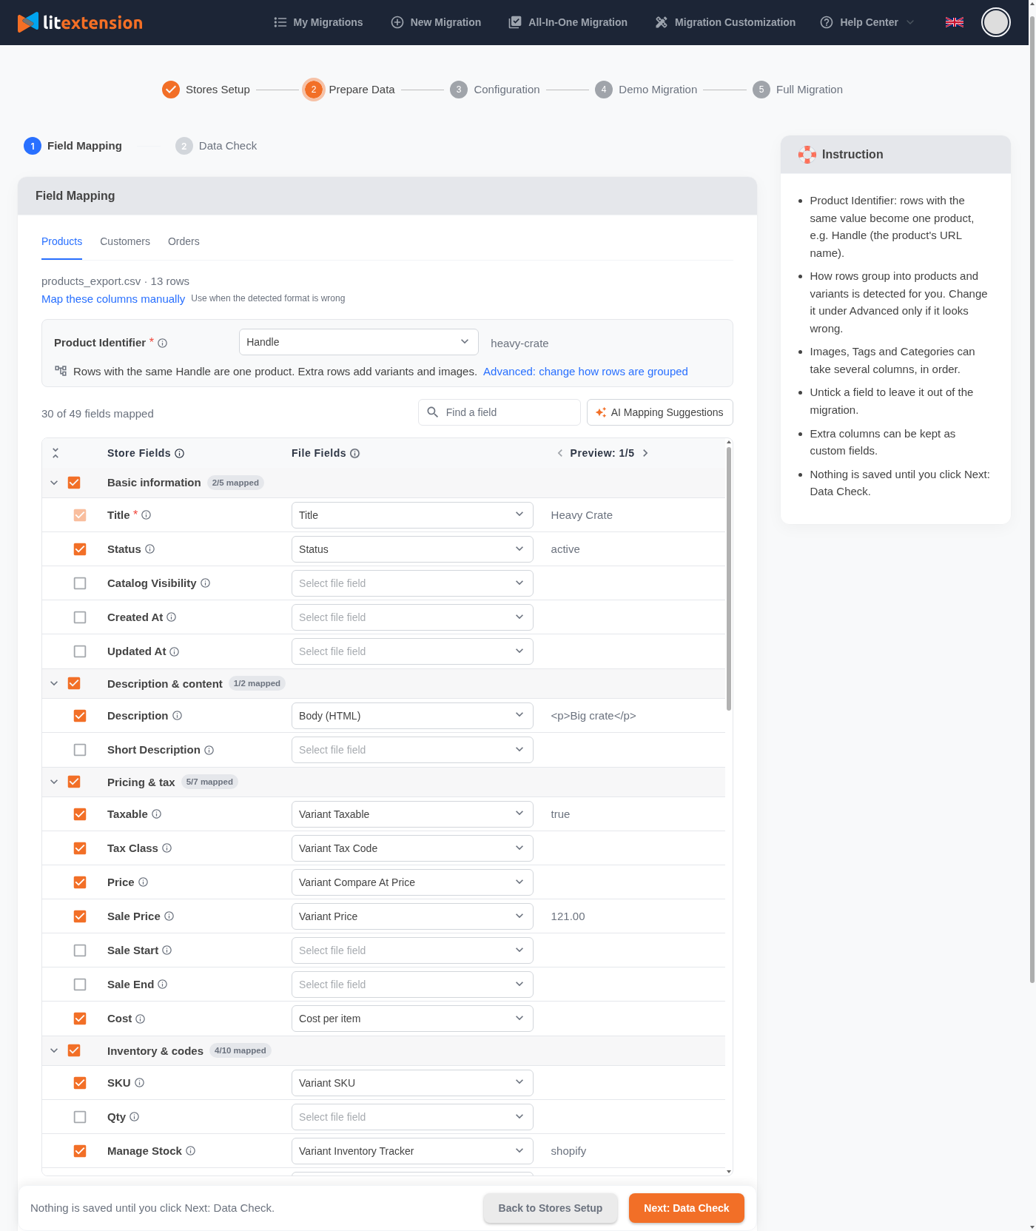Uncheck the Basic information group checkbox
The width and height of the screenshot is (1036, 1231).
pos(74,483)
